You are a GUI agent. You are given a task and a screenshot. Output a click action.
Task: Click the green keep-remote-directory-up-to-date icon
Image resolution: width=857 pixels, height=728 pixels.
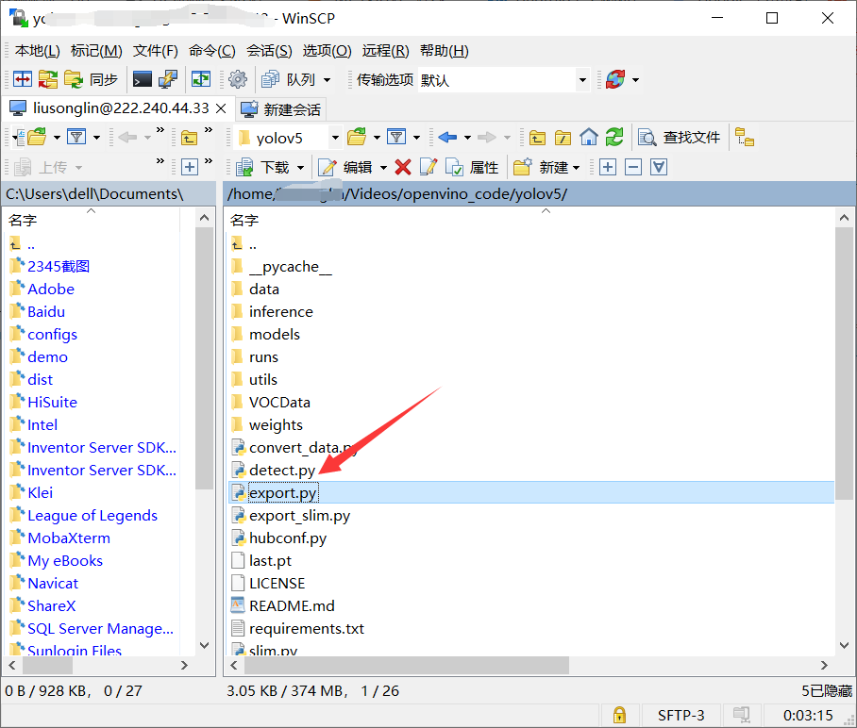[201, 80]
